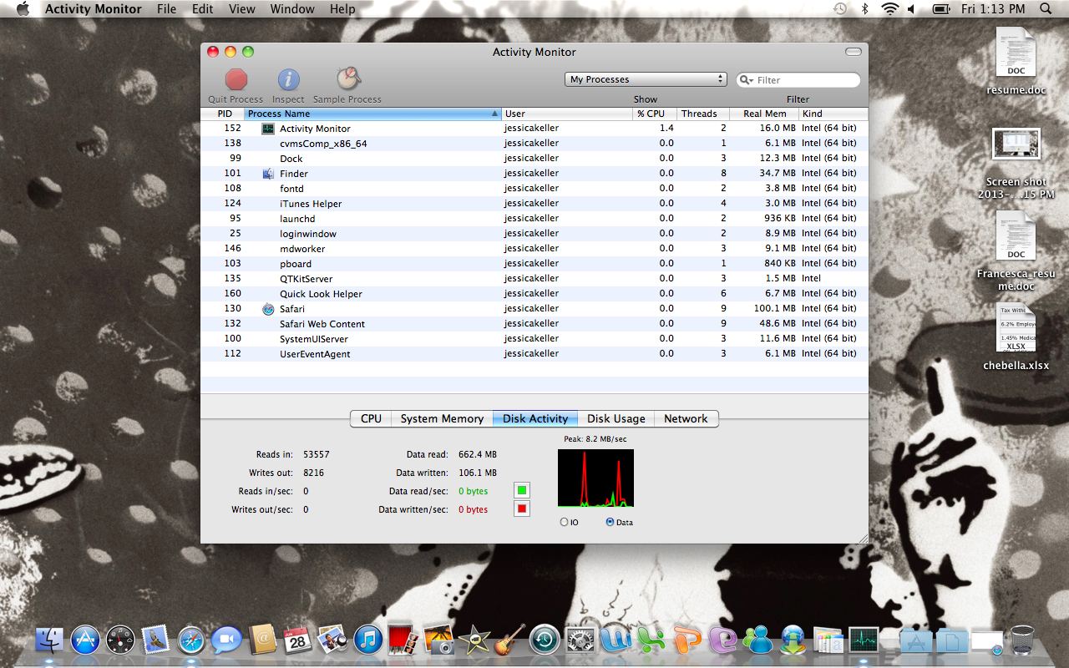
Task: Open GarageBand guitar icon in the Dock
Action: pyautogui.click(x=509, y=640)
